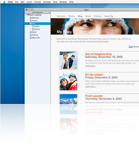Click the Fresh powder title

(94, 96)
